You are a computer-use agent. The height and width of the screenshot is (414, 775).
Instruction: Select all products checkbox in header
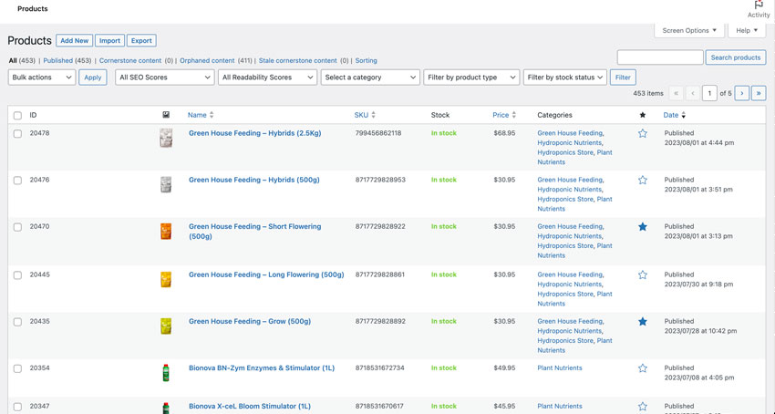tap(18, 115)
